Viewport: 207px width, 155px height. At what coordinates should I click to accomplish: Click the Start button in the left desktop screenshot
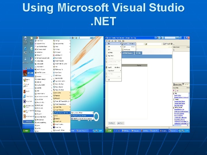point(26,131)
